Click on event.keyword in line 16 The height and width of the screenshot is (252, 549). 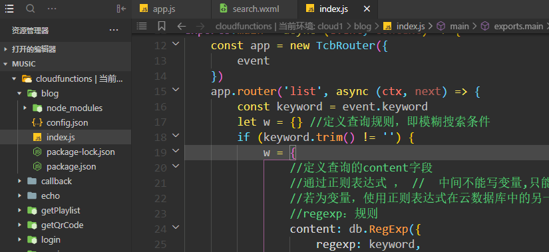pos(385,107)
